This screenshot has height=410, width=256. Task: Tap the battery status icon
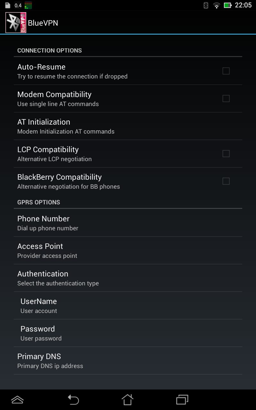(228, 5)
